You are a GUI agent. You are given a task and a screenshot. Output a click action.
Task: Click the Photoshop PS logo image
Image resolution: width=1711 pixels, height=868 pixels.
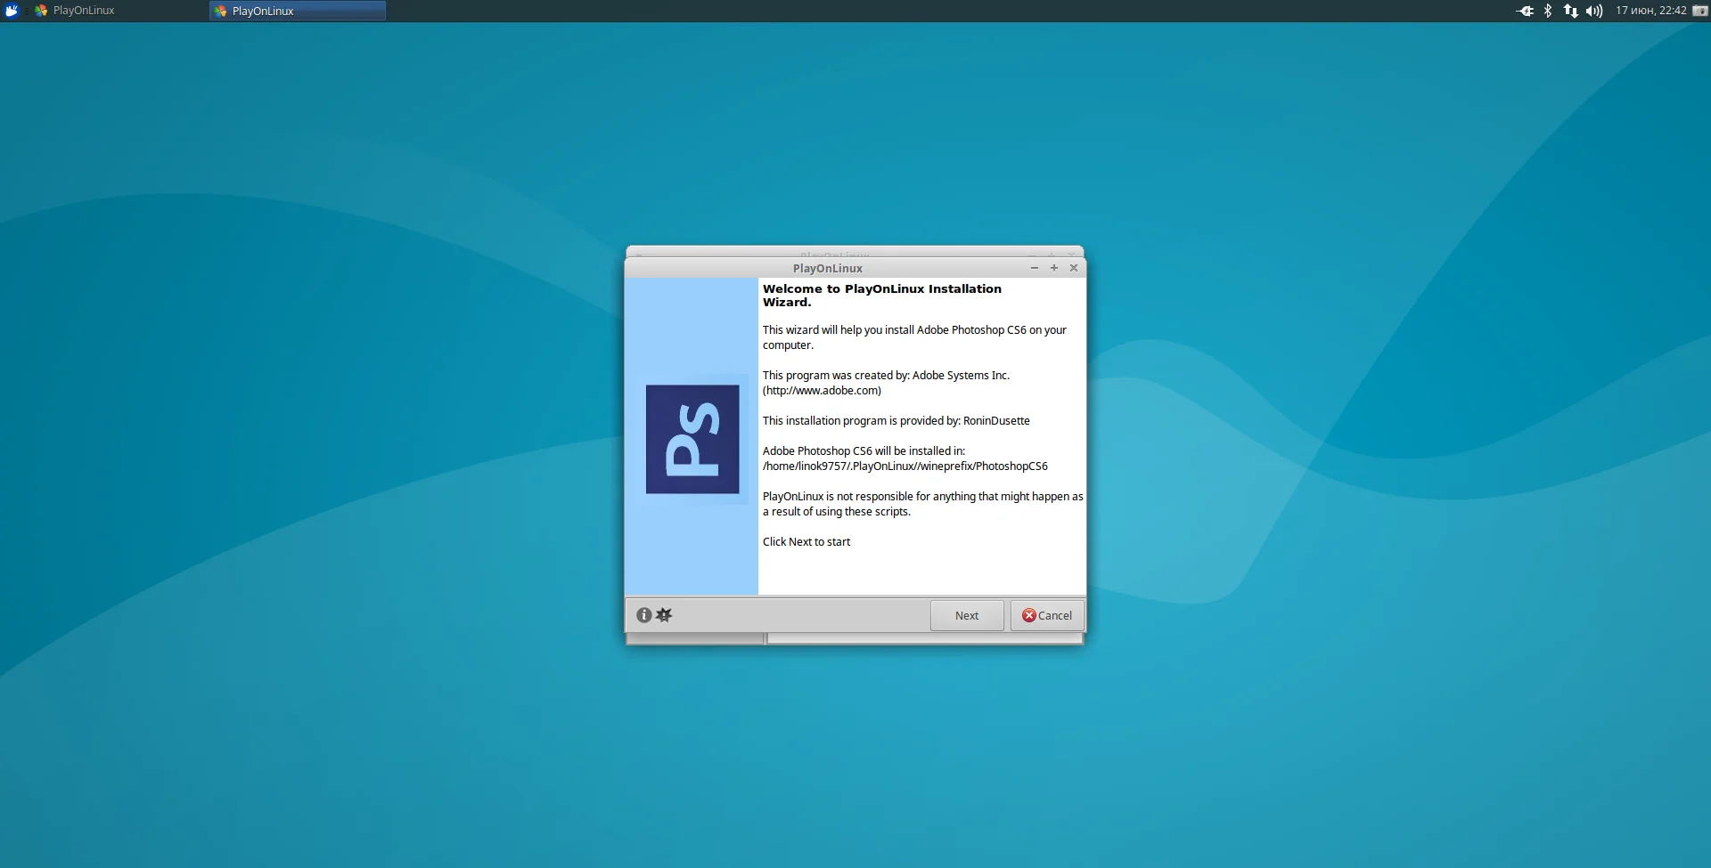click(x=692, y=439)
